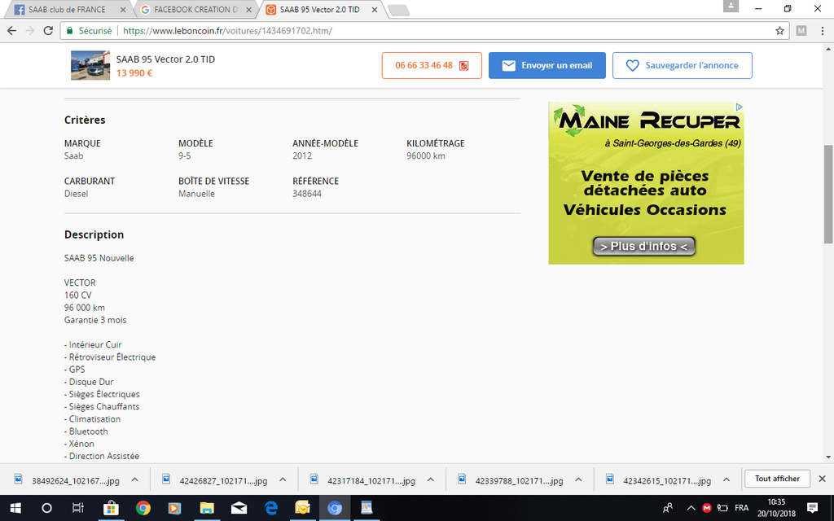The image size is (834, 521).
Task: Click the phone number 06 66 33 46 48
Action: tap(424, 65)
